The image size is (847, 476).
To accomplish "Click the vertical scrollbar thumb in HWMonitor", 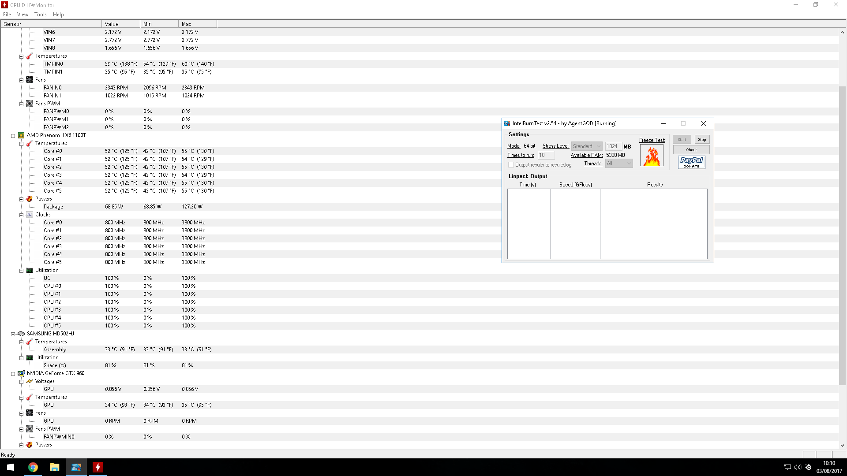I will pyautogui.click(x=842, y=236).
